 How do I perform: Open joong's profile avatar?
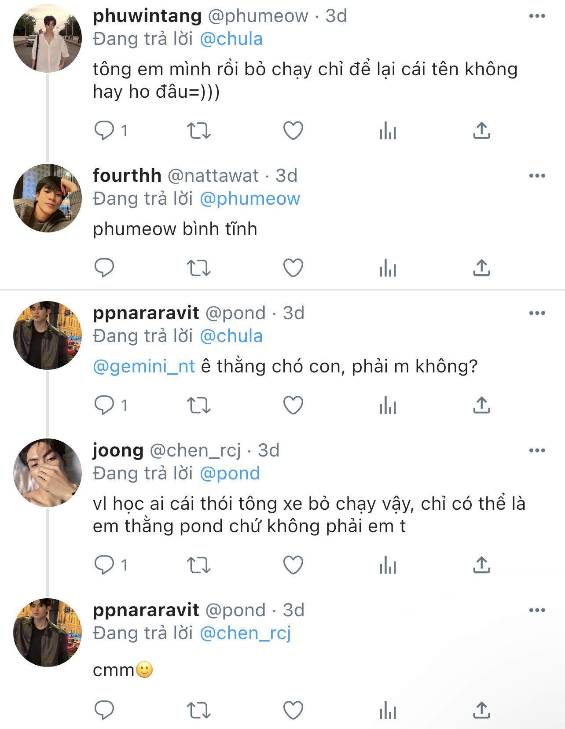point(48,473)
